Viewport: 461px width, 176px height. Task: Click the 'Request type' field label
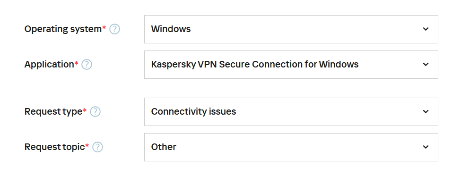[53, 112]
